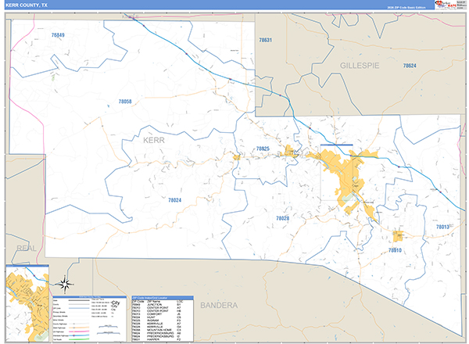This screenshot has height=344, width=469.
Task: Click the Kerr County, TX title
Action: [x=28, y=5]
